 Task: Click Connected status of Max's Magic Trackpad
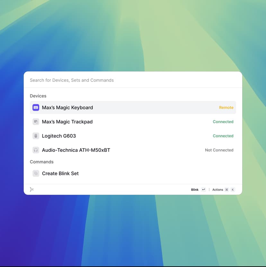click(x=223, y=122)
